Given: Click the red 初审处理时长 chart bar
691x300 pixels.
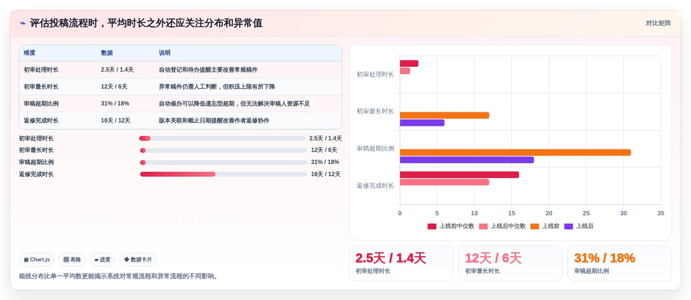Looking at the screenshot, I should click(x=409, y=63).
